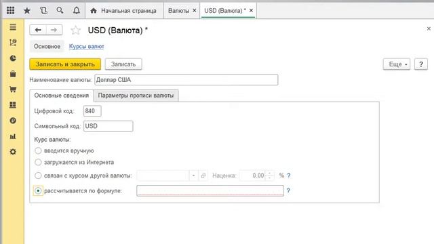Image resolution: width=434 pixels, height=244 pixels.
Task: Open the Еще dropdown menu
Action: 397,64
